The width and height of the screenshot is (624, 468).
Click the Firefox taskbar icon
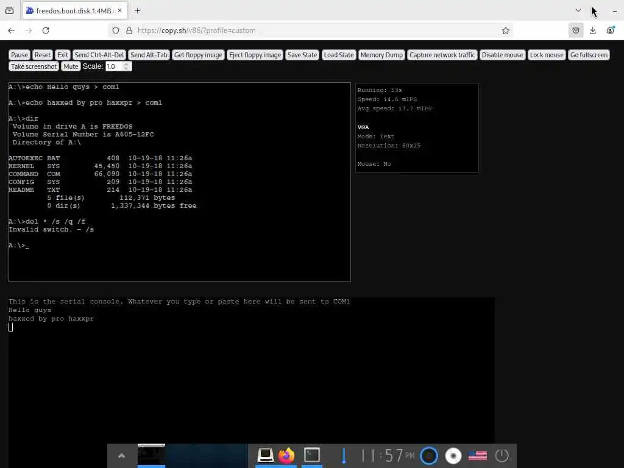(x=286, y=455)
